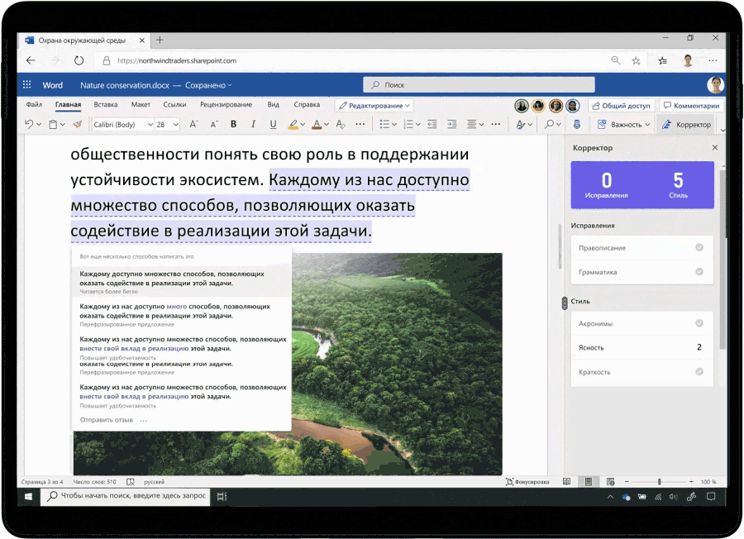Toggle bold formatting in the ribbon

coord(233,125)
